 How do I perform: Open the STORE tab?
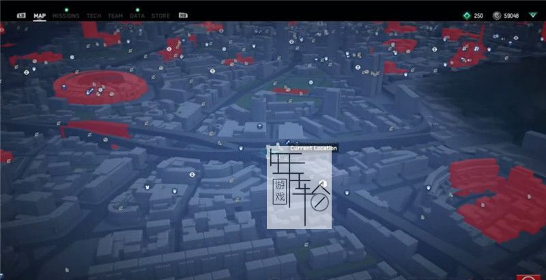(160, 16)
